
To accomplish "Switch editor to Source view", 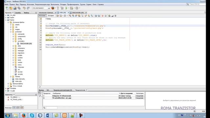I will click(42, 16).
